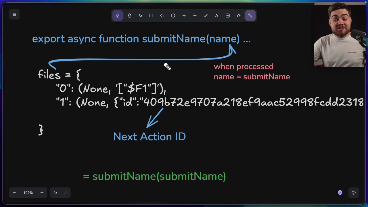Open the view encryption status shield
Viewport: 368px width, 207px height.
[340, 193]
